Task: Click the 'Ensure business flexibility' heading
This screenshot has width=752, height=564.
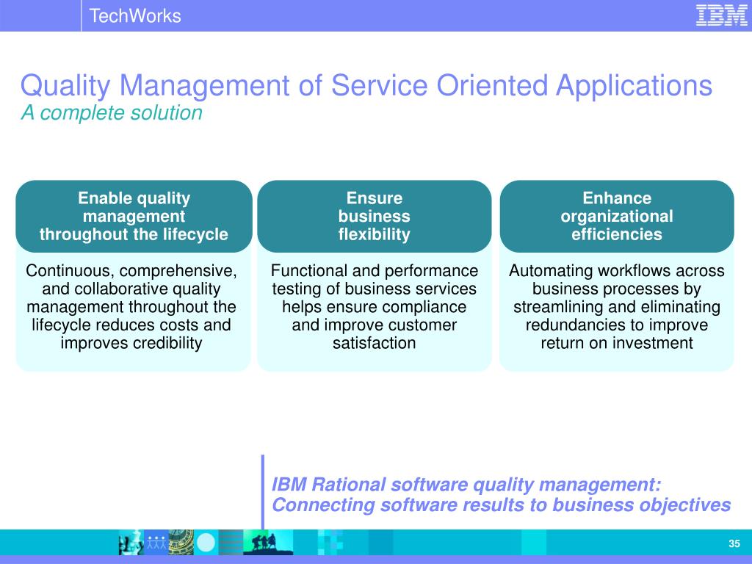Action: 374,217
